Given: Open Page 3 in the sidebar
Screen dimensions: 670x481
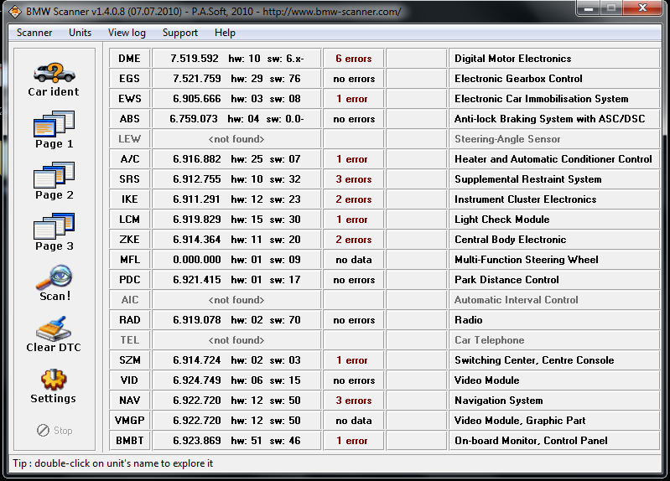Looking at the screenshot, I should click(54, 229).
